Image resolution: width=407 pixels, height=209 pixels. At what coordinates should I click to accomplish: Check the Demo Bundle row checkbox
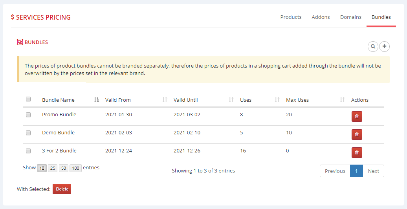(x=28, y=133)
